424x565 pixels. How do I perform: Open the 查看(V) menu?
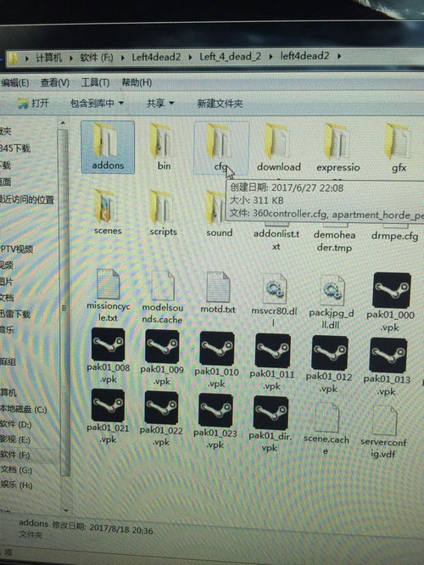pos(55,82)
